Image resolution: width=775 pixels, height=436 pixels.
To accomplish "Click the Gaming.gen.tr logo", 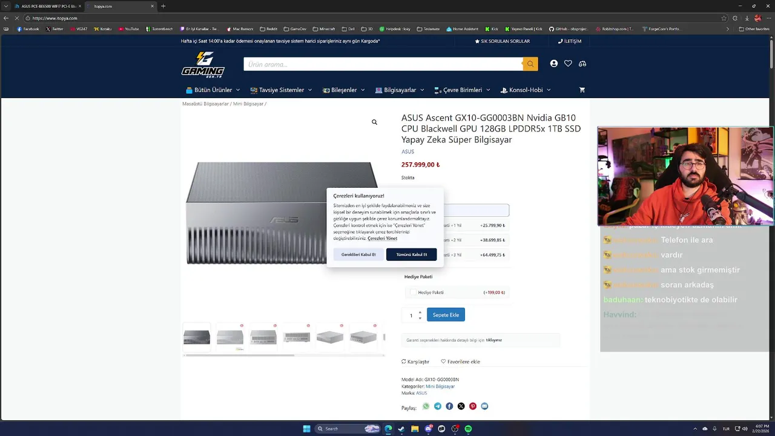I will tap(203, 64).
